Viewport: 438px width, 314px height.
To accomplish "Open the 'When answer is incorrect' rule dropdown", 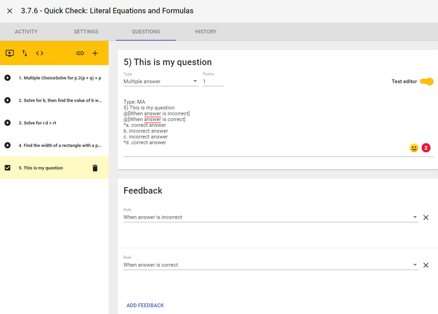I will (x=271, y=217).
